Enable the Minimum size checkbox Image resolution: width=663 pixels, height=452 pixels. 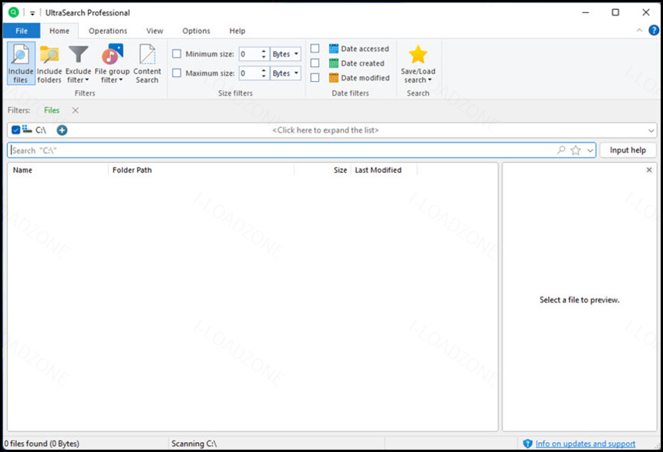coord(177,54)
